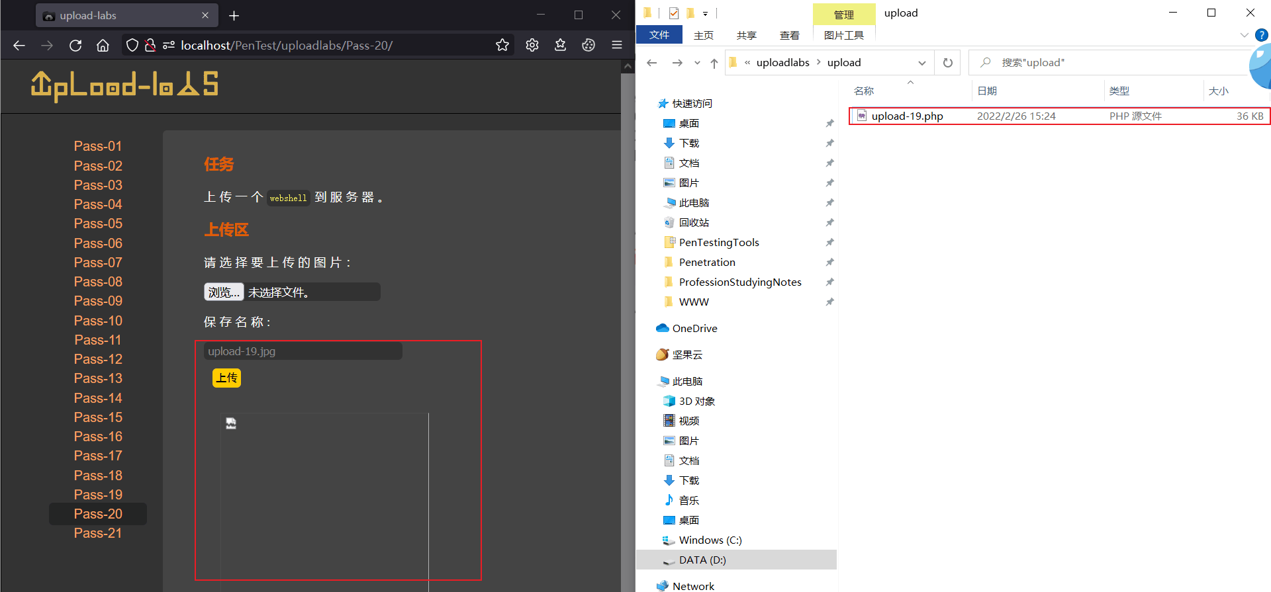Click the 上传 upload button
The image size is (1271, 592).
click(x=226, y=378)
